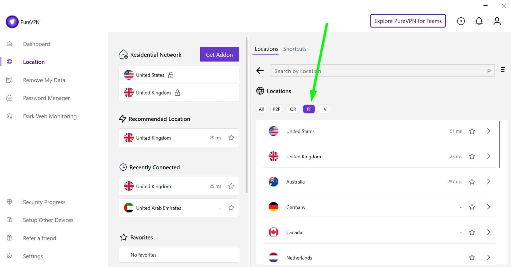The image size is (511, 267).
Task: Select the QR filter tab
Action: [293, 109]
